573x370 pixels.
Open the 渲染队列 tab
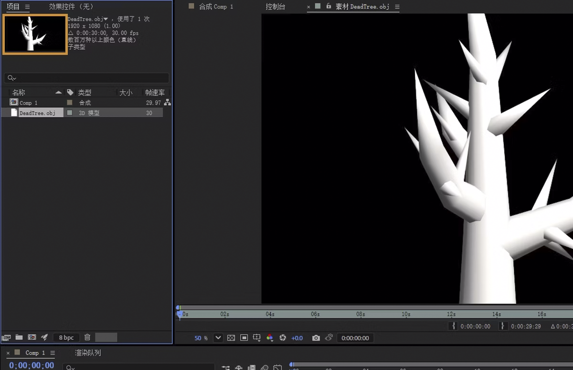click(x=88, y=353)
